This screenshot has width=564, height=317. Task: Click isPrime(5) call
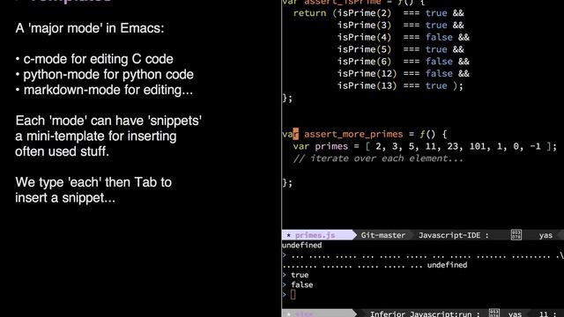[364, 49]
